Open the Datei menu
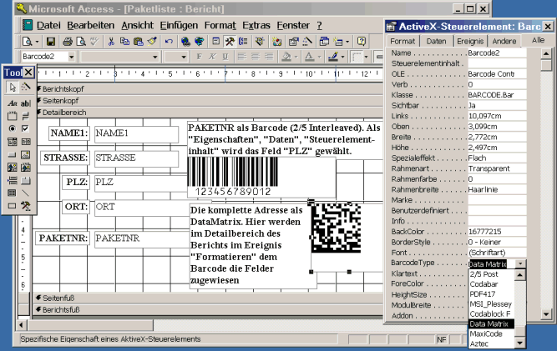 coord(48,26)
